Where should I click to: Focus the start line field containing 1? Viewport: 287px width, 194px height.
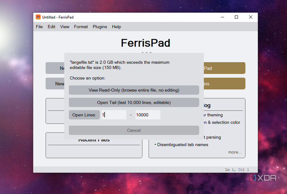click(114, 115)
